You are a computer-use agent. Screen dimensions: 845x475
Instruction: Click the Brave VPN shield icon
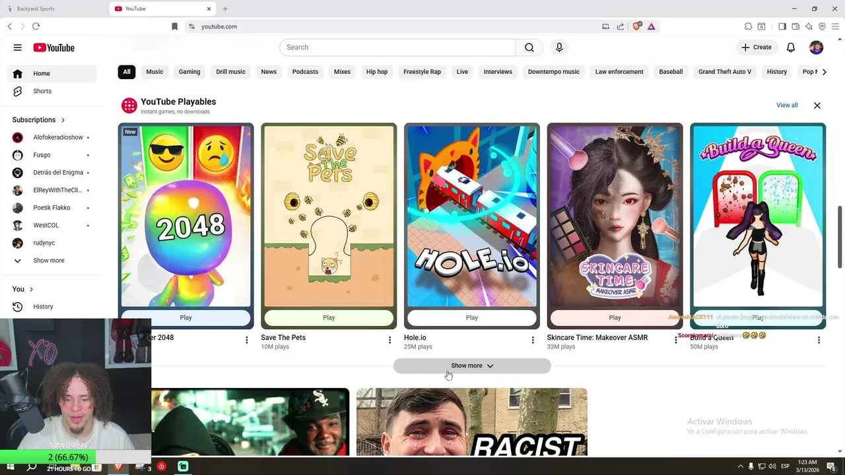[x=822, y=26]
